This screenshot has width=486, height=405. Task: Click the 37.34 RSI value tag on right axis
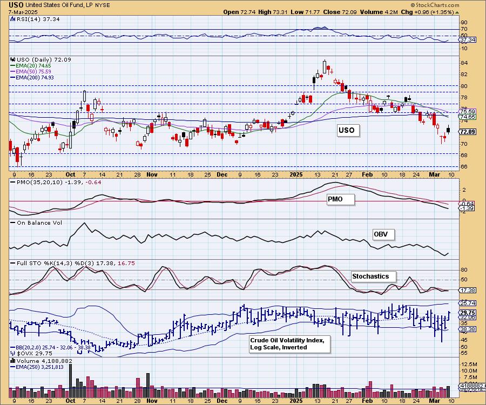468,40
